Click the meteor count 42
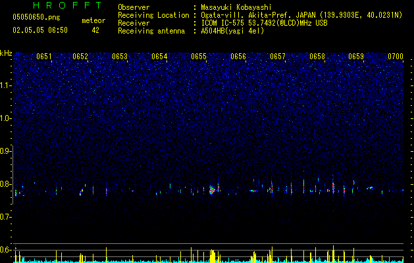414x263 pixels. click(x=95, y=30)
